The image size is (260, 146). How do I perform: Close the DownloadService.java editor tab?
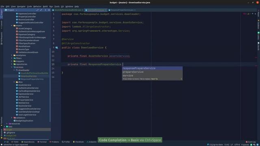point(106,10)
